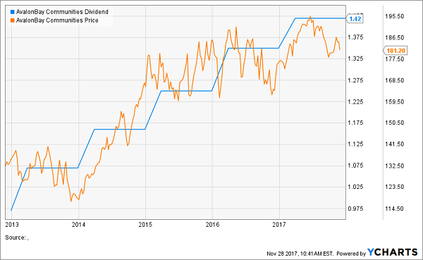Click the 114.50 price axis tick

(394, 209)
